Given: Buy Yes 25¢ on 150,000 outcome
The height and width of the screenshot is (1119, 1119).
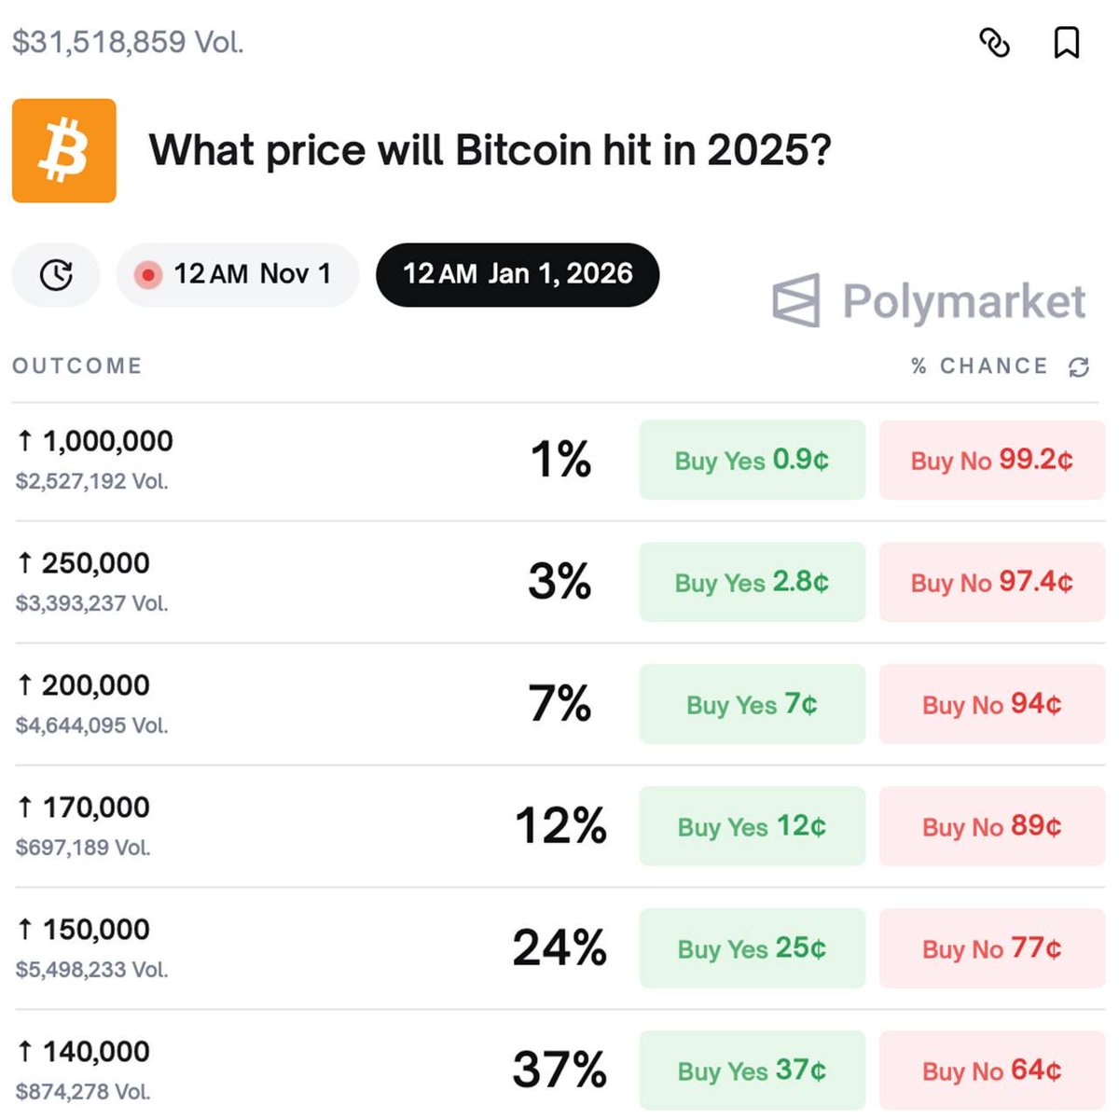Looking at the screenshot, I should point(753,948).
